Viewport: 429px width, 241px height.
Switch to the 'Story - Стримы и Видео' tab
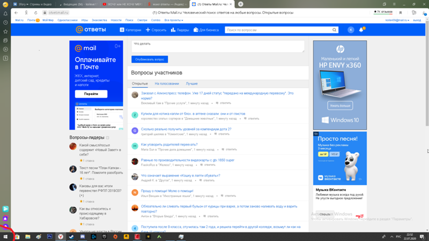pos(32,4)
